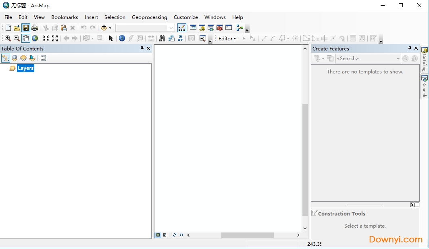This screenshot has width=429, height=249.
Task: Open the Go To XY tool
Action: 180,38
